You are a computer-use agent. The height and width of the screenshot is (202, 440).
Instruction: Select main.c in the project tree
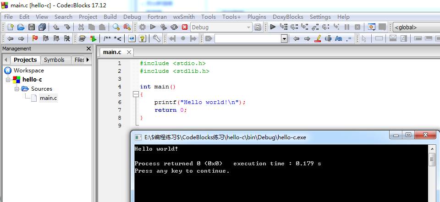[48, 98]
